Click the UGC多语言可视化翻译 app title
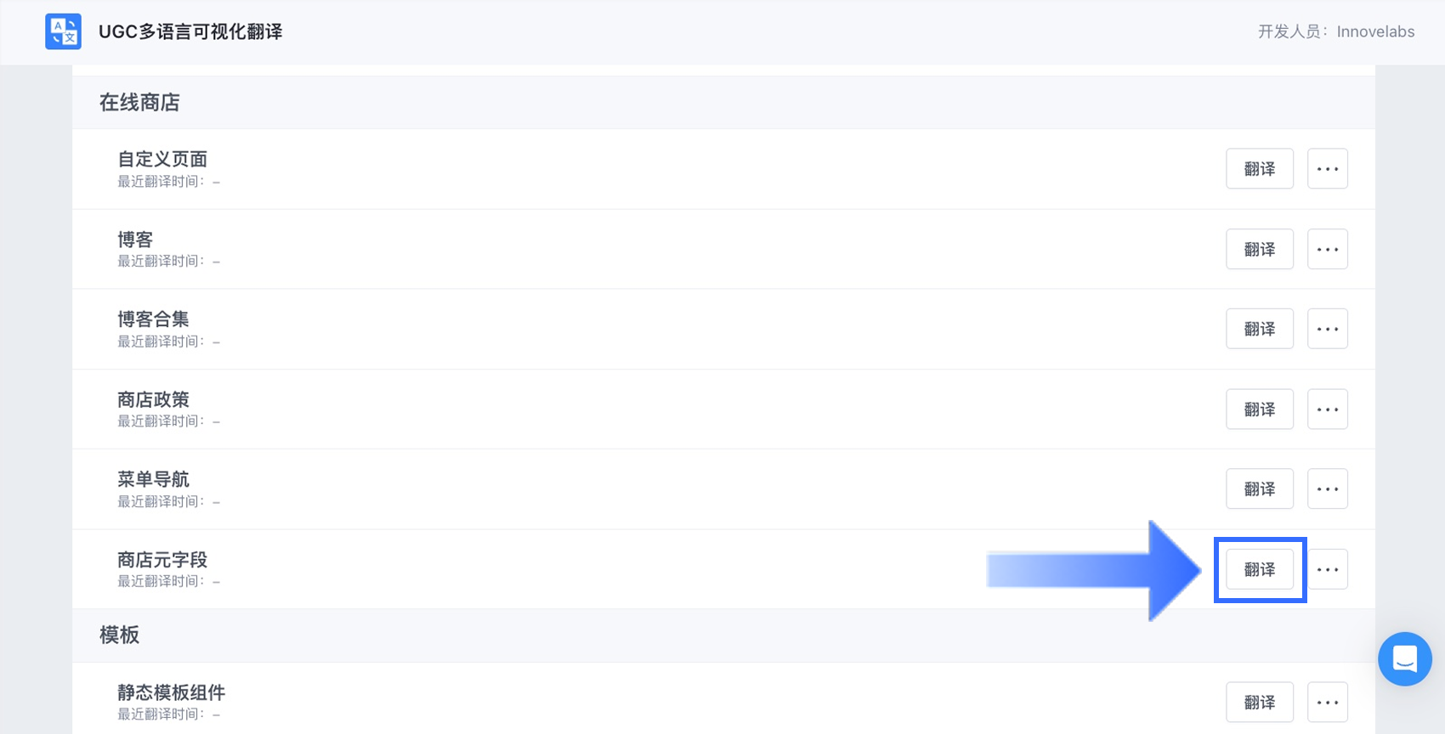Screen dimensions: 1445x734 190,31
